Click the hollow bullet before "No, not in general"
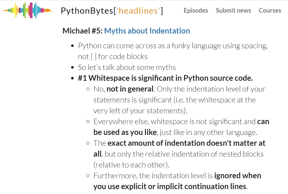The height and width of the screenshot is (194, 288). point(88,89)
